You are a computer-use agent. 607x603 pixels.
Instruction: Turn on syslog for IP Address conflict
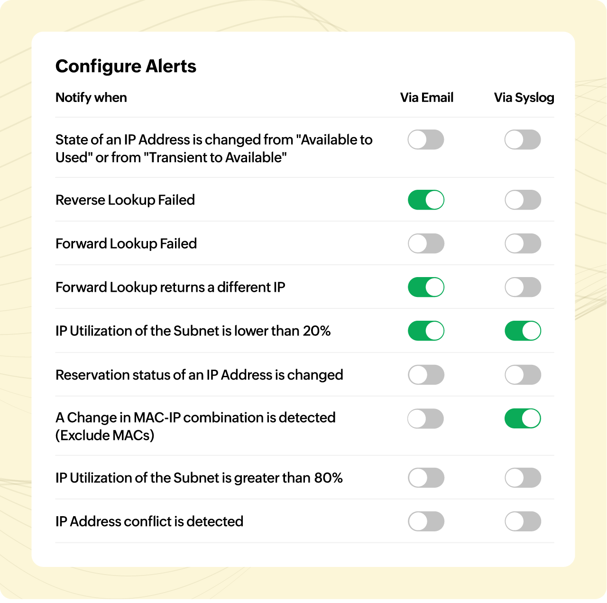(523, 521)
